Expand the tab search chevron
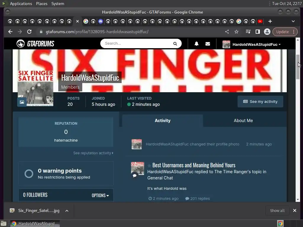Screen dimensions: 303x227 (293, 21)
